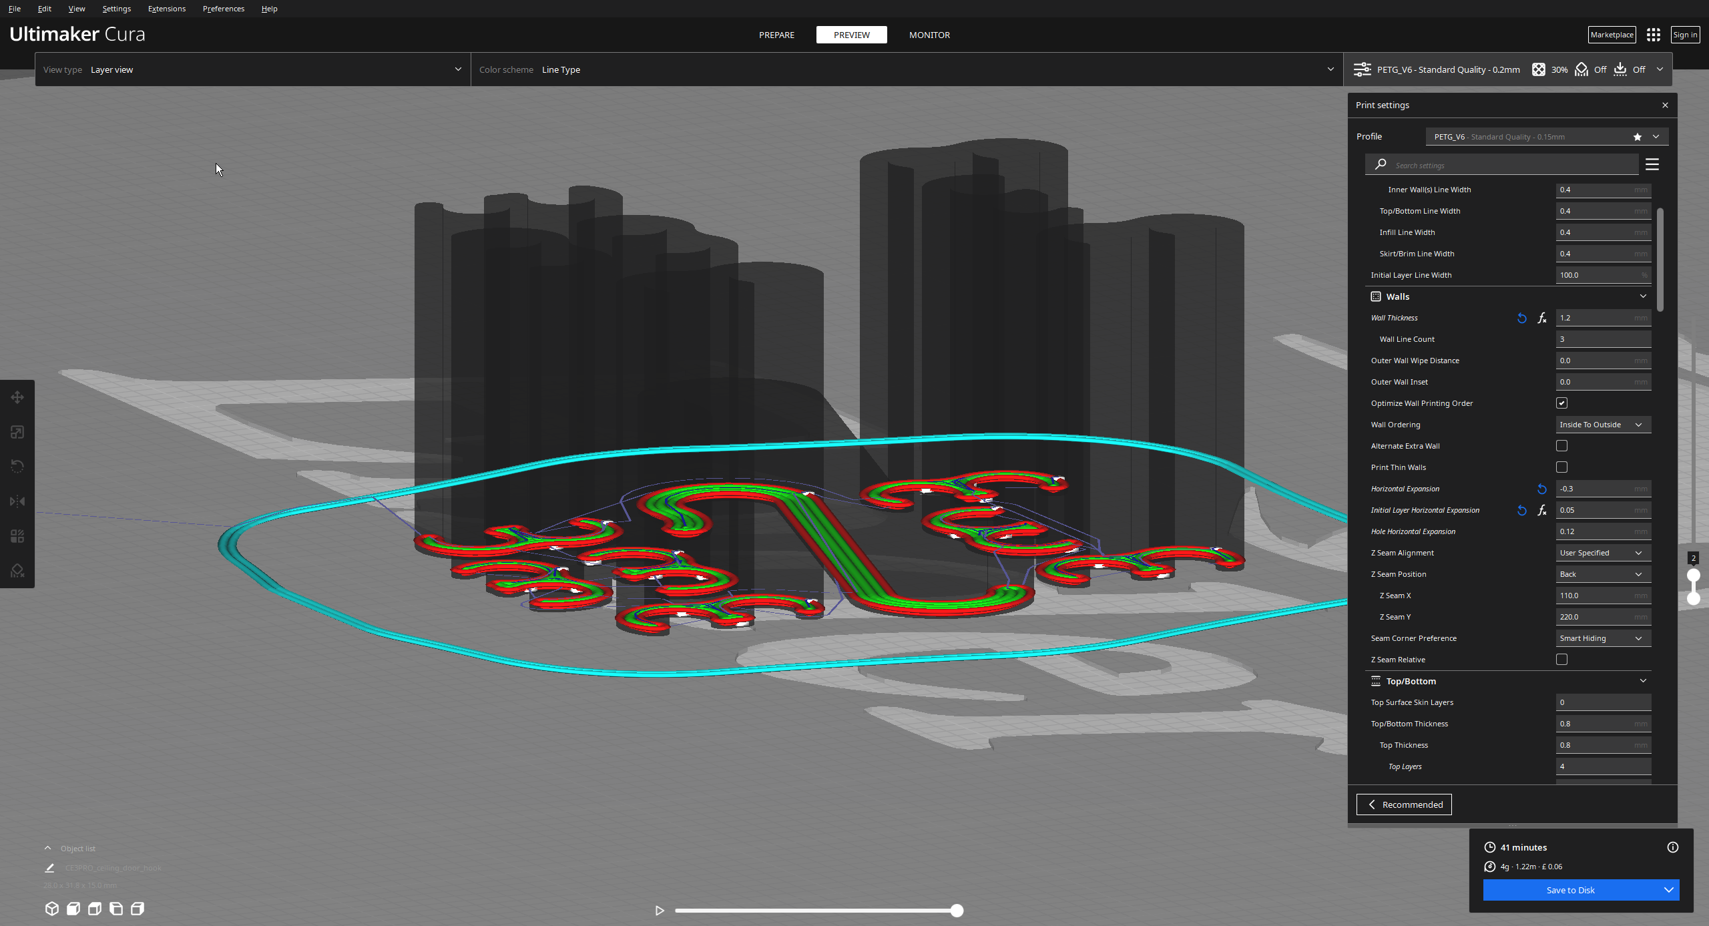
Task: Click the Recommended settings button
Action: pyautogui.click(x=1403, y=804)
